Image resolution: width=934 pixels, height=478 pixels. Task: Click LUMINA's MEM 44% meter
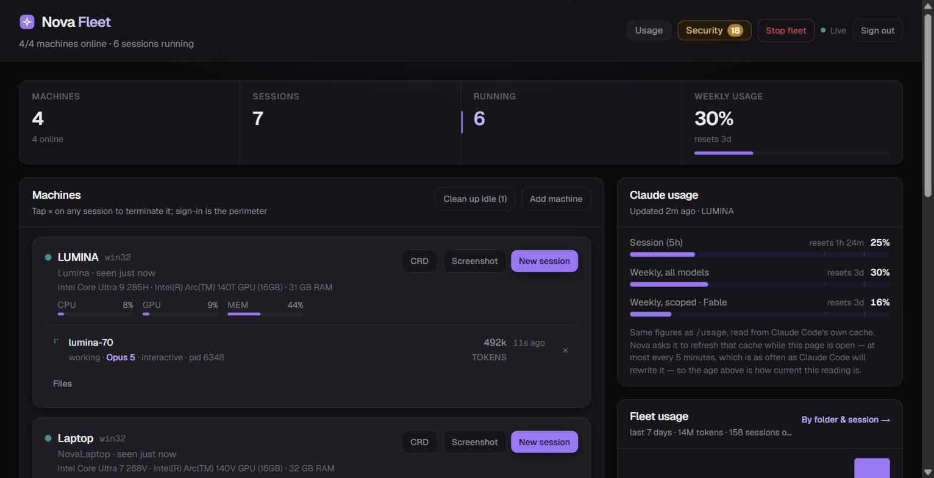[x=265, y=309]
